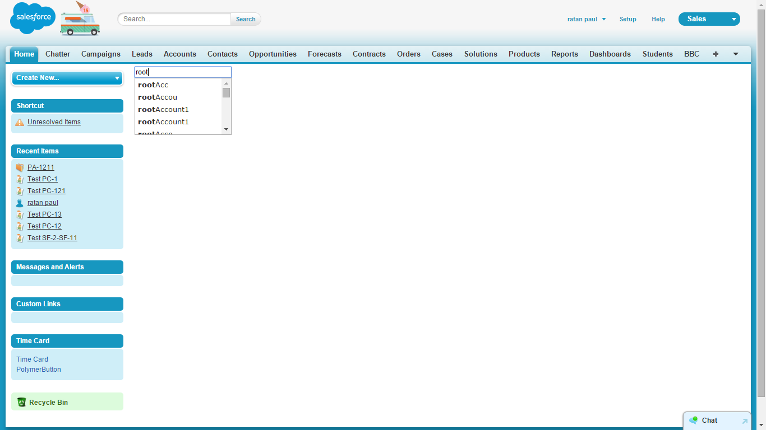Open the Test PC-1 recent item
Viewport: 766px width, 430px height.
[43, 179]
